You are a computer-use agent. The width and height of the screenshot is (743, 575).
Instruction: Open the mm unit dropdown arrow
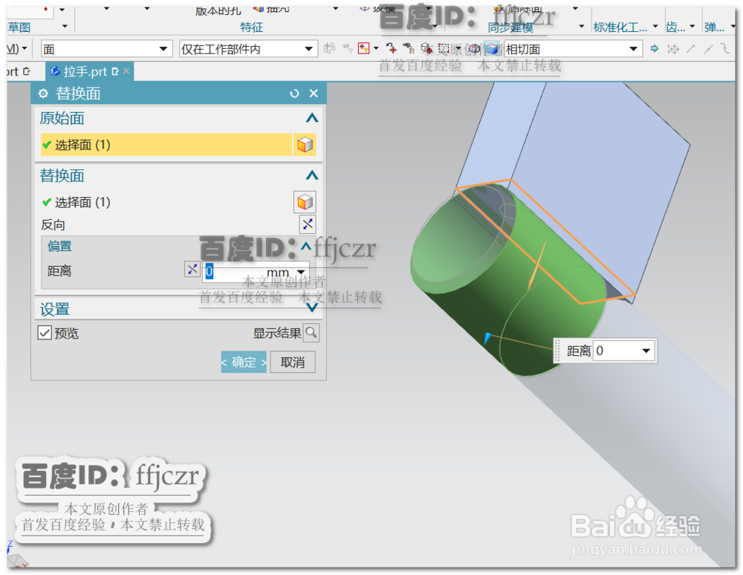[301, 272]
